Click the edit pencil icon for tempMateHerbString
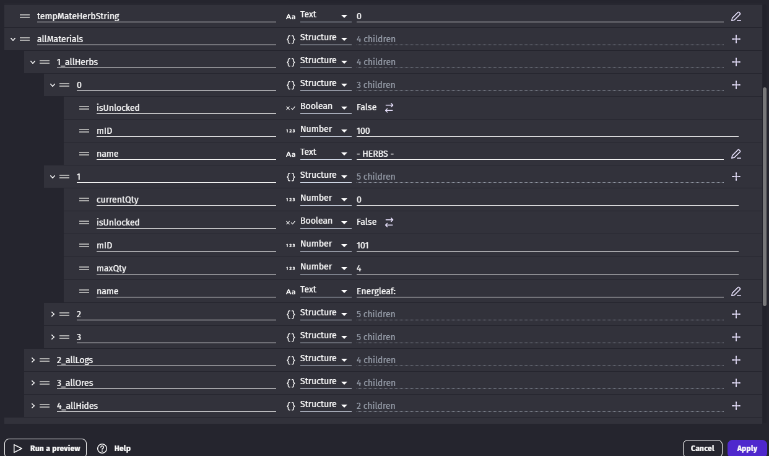Screen dimensions: 769x456 736,17
